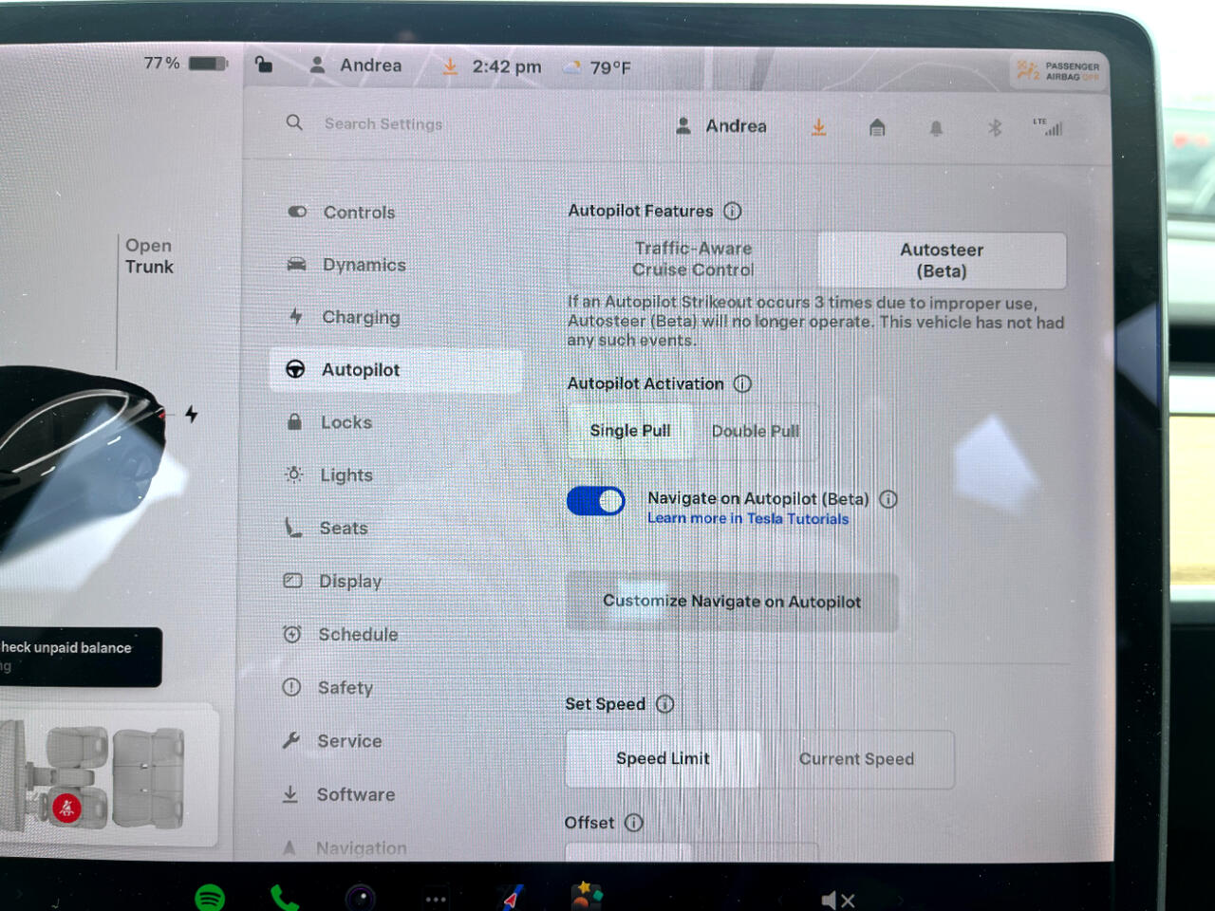Show info for Set Speed
Image resolution: width=1215 pixels, height=911 pixels.
pos(664,704)
